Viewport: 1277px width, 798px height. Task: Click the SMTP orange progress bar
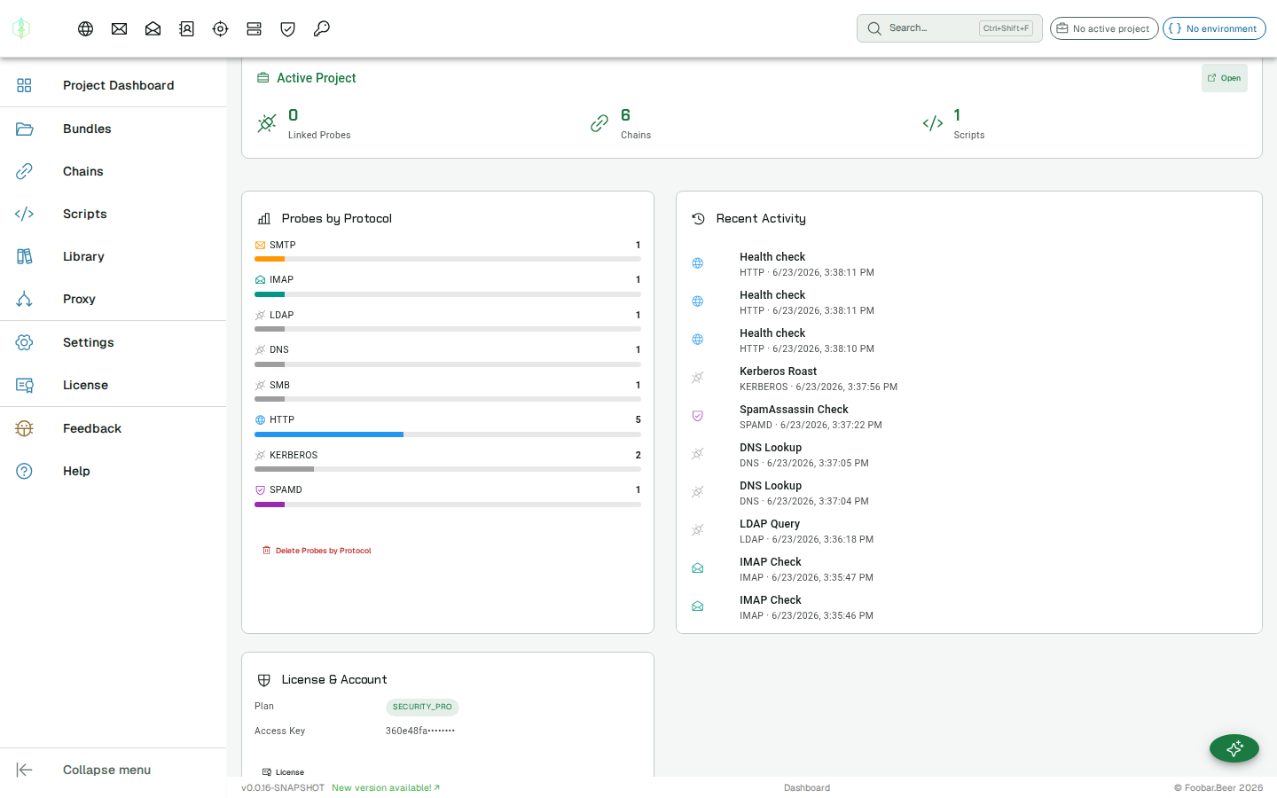(270, 259)
